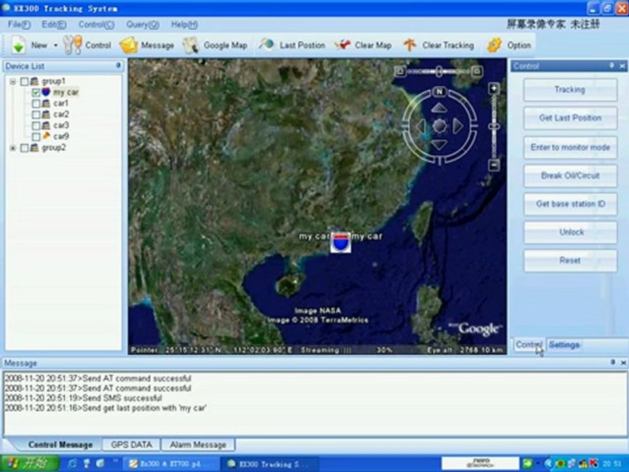Screen dimensions: 629x472
Task: Collapse the group1 tree node
Action: [13, 81]
